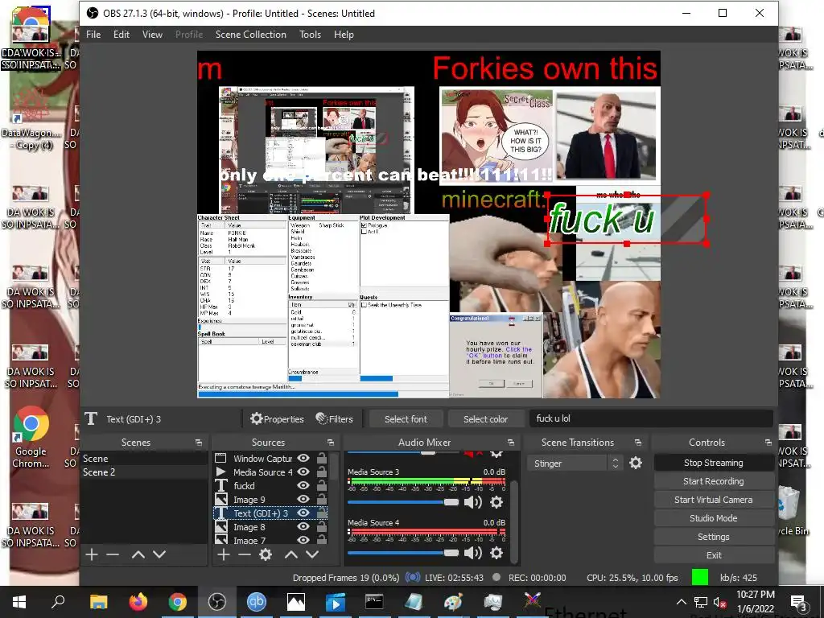This screenshot has height=618, width=824.
Task: Hide the Image 9 source
Action: tap(303, 499)
